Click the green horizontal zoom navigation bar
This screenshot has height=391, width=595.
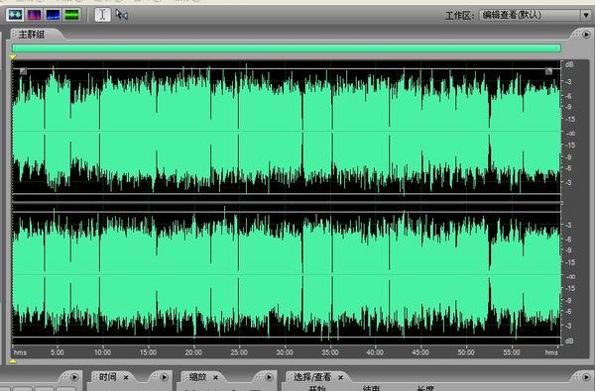coord(287,49)
